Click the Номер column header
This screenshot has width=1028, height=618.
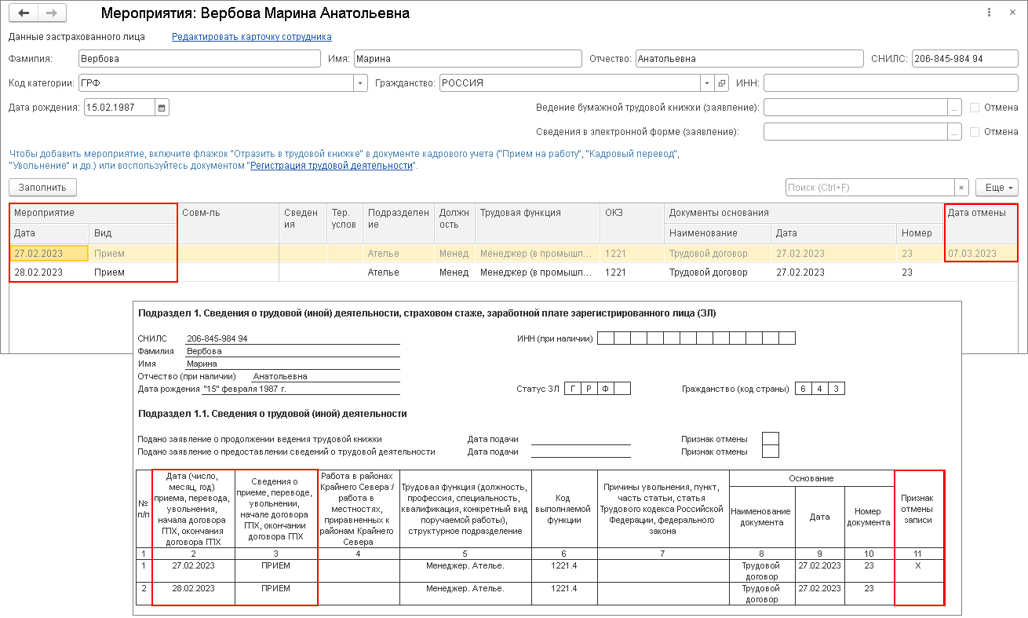tap(919, 233)
